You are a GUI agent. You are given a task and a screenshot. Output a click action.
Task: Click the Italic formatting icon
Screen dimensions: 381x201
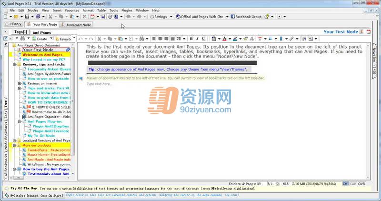[x=197, y=39]
